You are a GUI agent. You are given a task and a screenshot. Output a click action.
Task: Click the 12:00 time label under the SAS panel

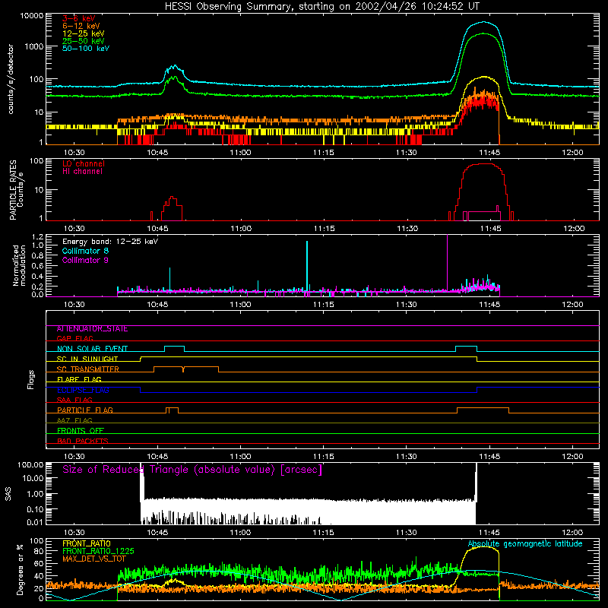(572, 533)
